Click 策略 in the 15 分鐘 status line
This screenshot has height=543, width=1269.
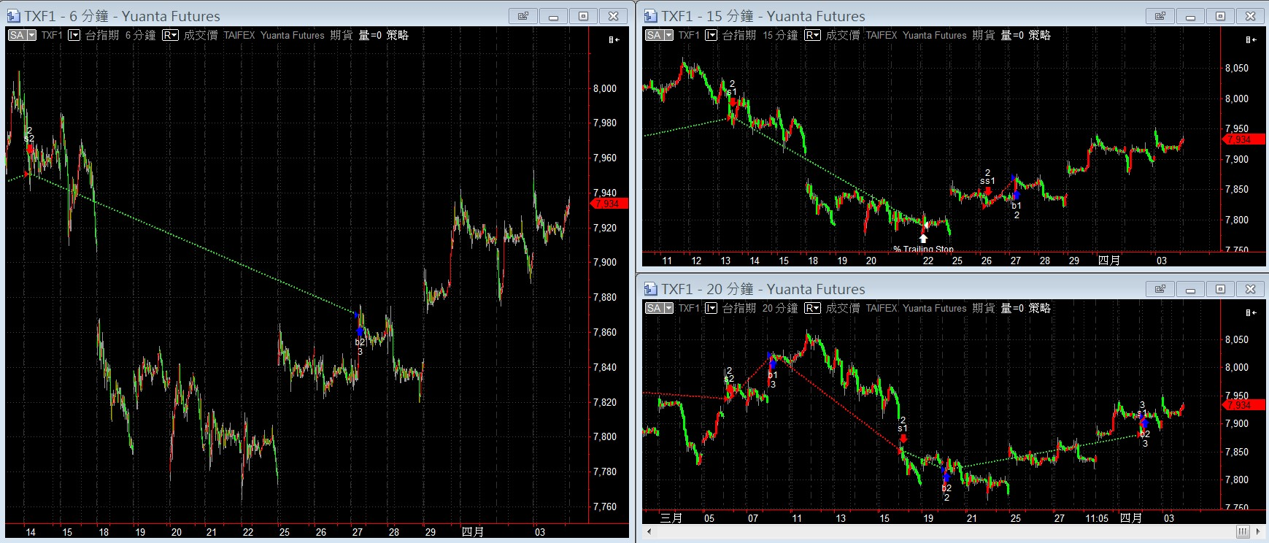tap(1039, 35)
